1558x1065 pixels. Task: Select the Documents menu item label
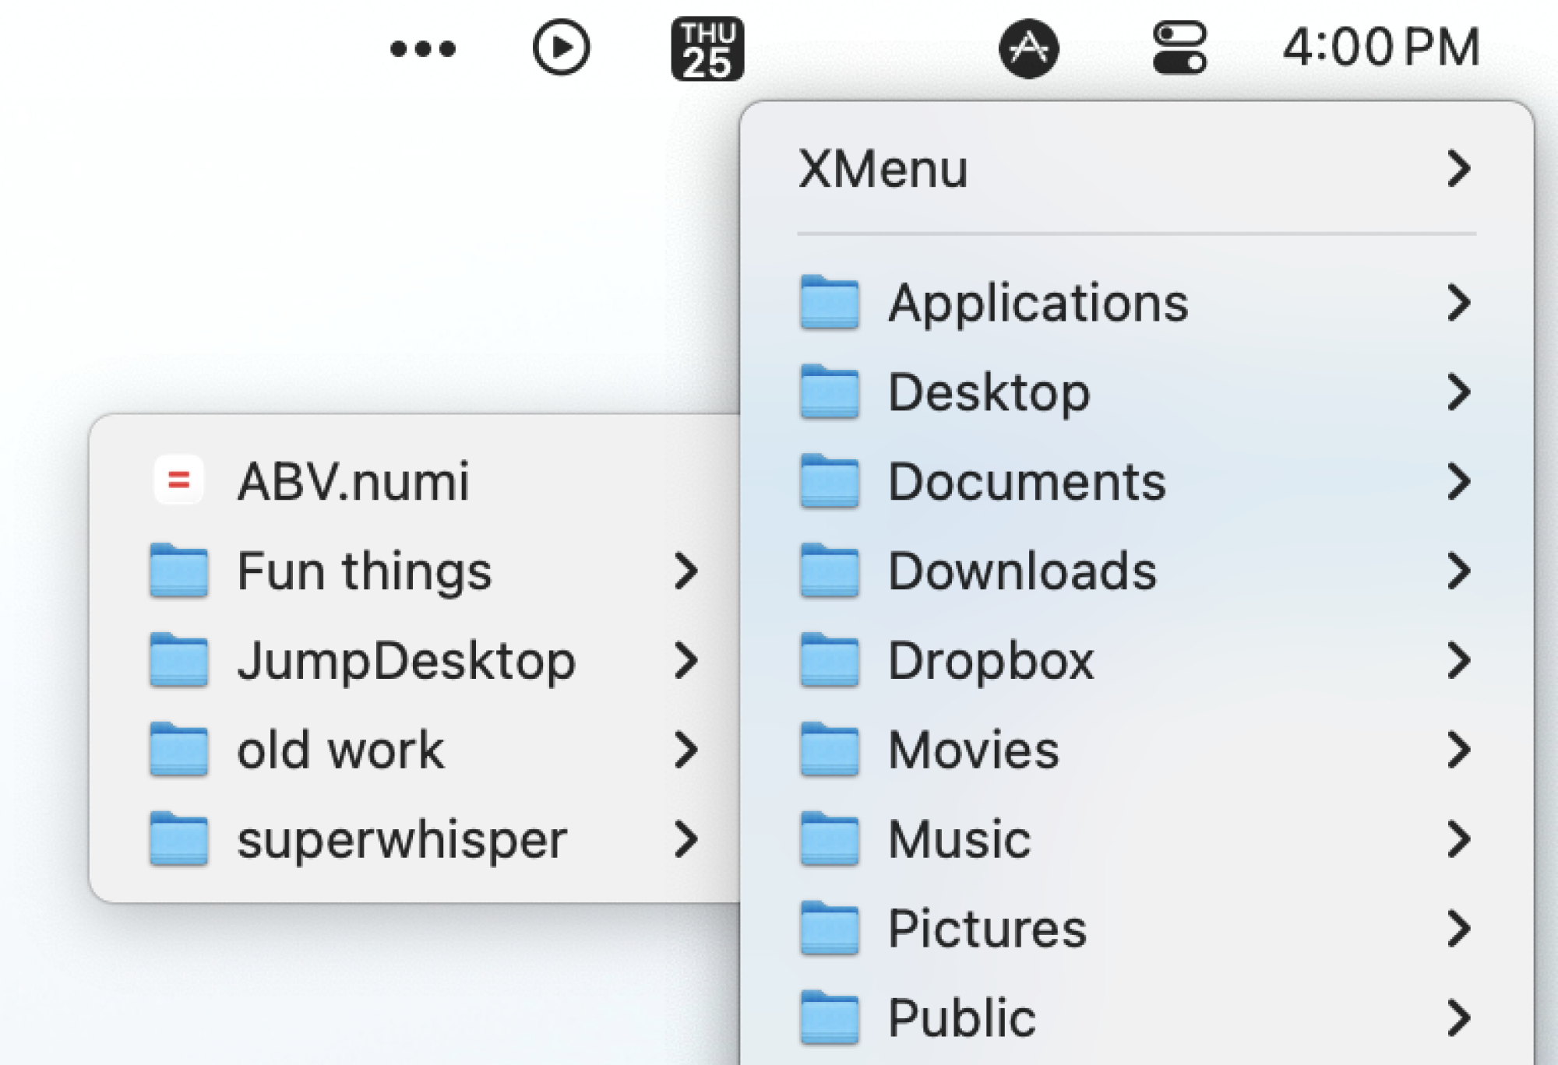click(x=1027, y=482)
